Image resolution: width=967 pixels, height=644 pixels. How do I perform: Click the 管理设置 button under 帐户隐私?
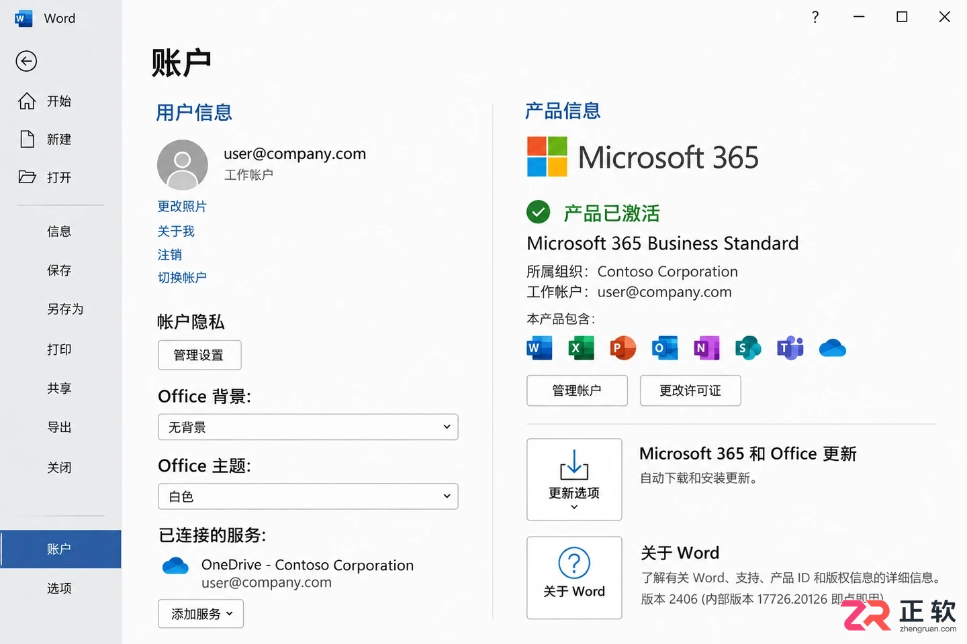pyautogui.click(x=199, y=355)
